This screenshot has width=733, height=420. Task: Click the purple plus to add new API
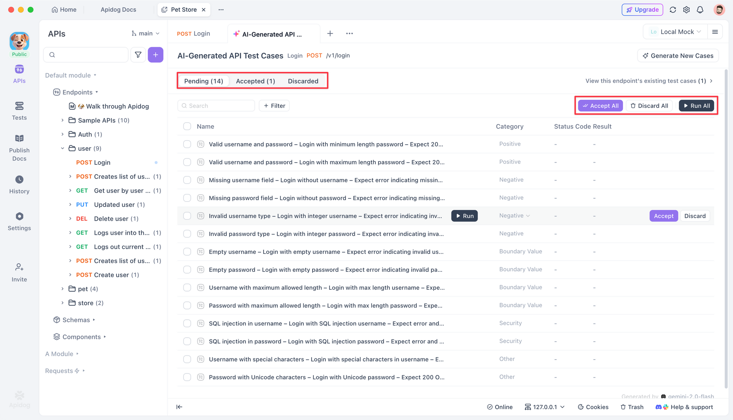coord(155,55)
